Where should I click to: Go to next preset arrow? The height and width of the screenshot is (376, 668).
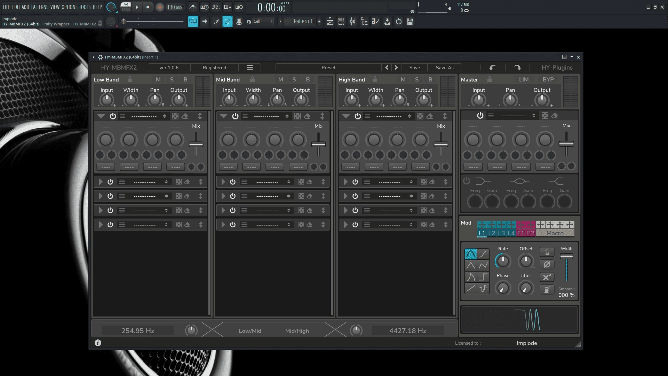click(x=396, y=68)
